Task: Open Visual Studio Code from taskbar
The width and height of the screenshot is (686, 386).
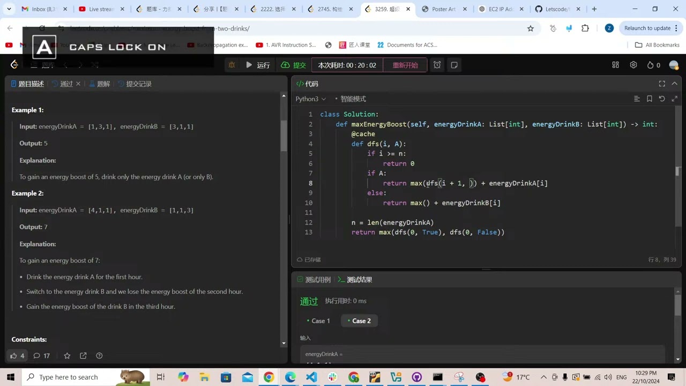Action: tap(311, 377)
